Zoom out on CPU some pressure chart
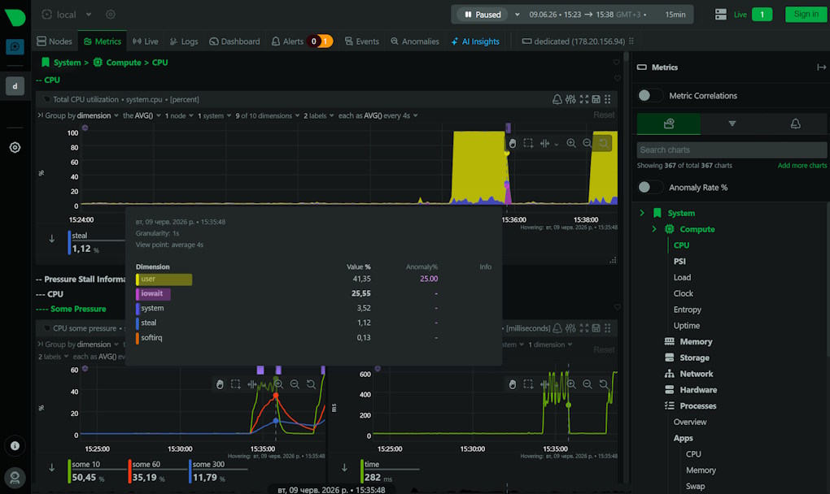830x494 pixels. 295,384
